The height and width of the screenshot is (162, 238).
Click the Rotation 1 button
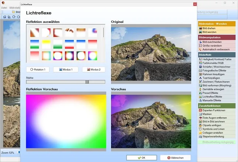(x=38, y=69)
